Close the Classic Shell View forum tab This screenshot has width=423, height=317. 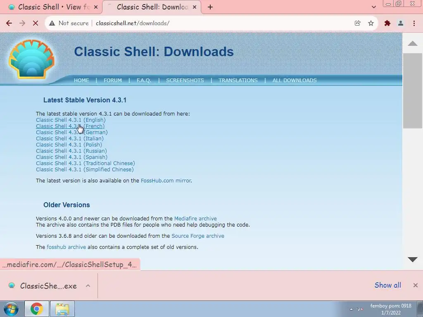(x=95, y=7)
